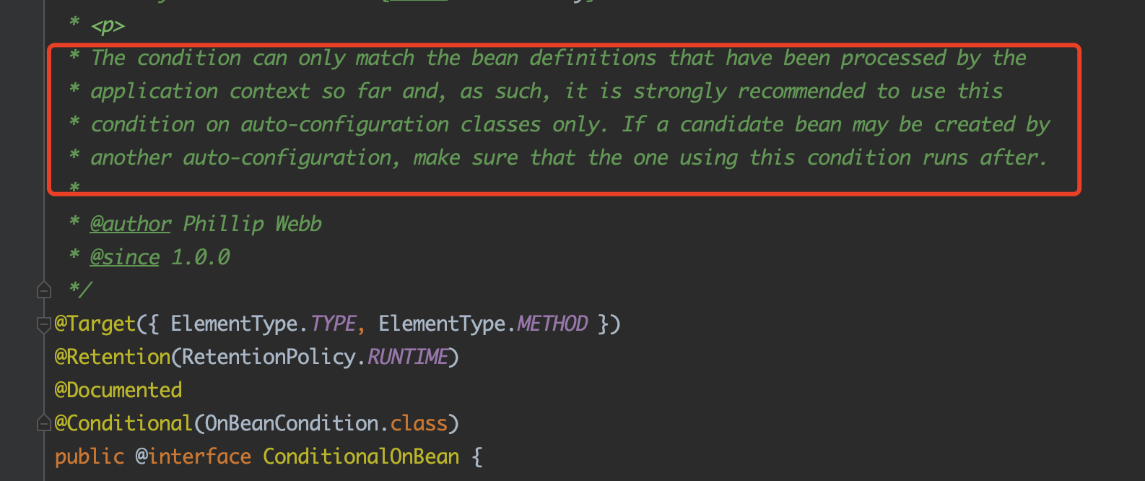Image resolution: width=1145 pixels, height=481 pixels.
Task: Collapse the Javadoc comment fold marker at its end
Action: (44, 290)
